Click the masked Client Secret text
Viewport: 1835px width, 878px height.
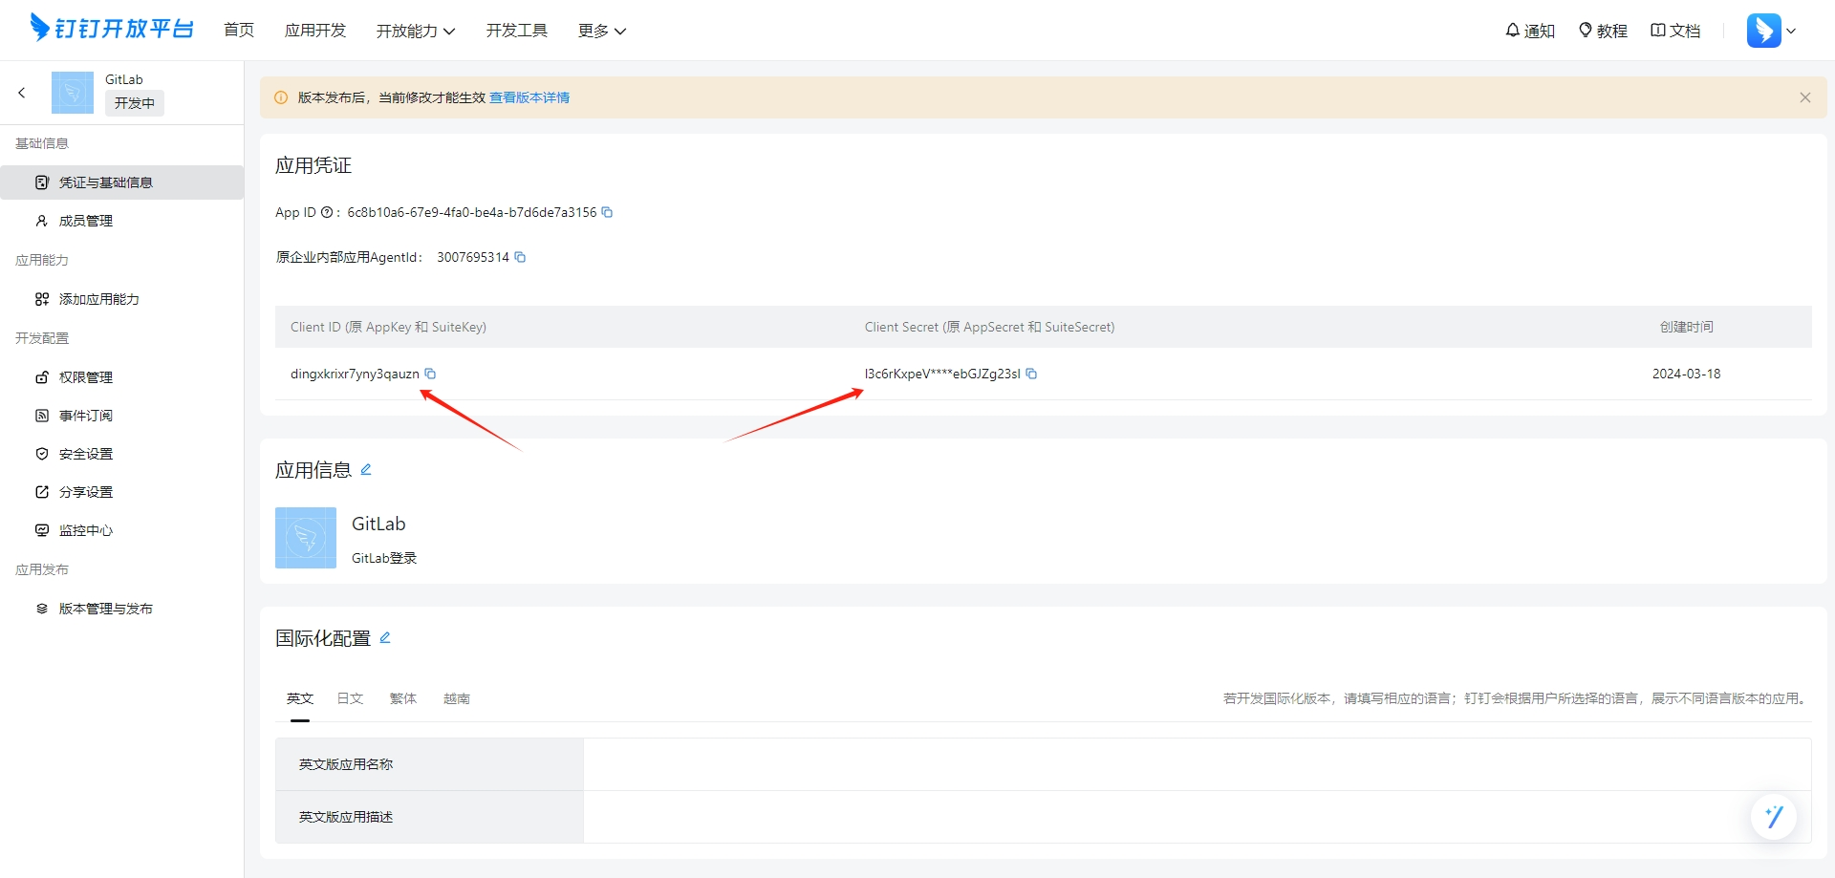(942, 374)
